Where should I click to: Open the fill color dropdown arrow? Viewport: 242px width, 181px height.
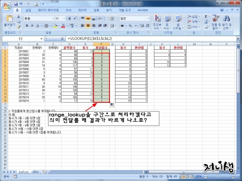coord(59,26)
